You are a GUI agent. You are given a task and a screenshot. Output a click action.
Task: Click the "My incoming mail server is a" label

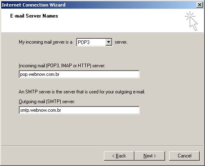46,42
